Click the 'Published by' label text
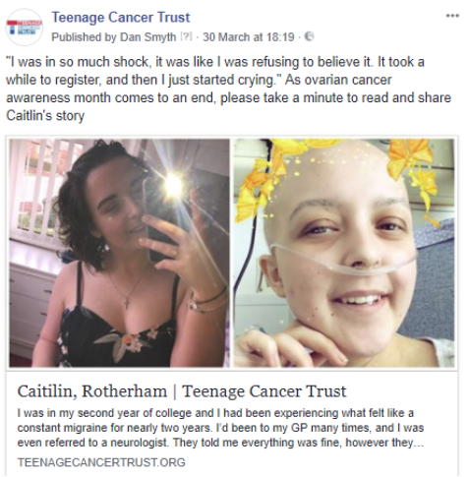 coord(84,37)
